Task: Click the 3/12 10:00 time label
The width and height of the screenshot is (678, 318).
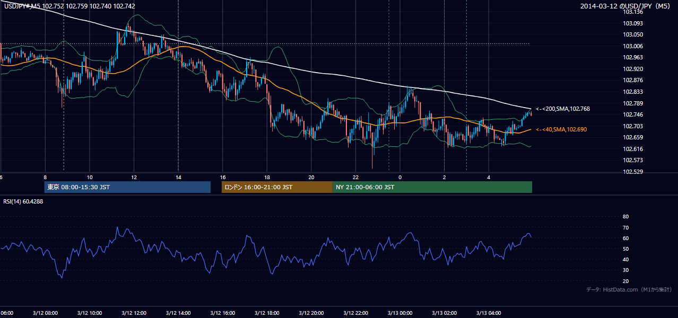Action: pos(89,313)
